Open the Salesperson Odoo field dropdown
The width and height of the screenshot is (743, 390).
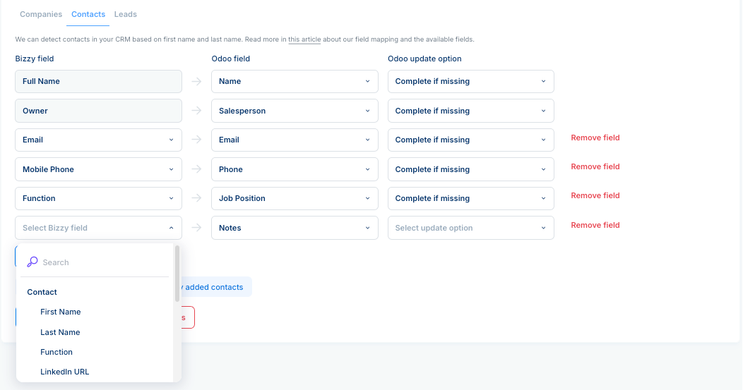point(295,111)
